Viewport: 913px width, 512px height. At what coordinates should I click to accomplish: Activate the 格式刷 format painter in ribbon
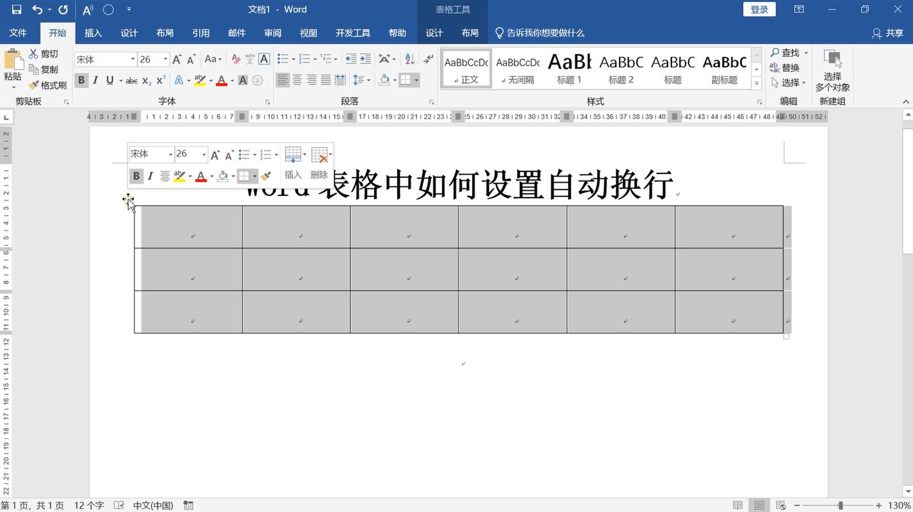pos(47,84)
